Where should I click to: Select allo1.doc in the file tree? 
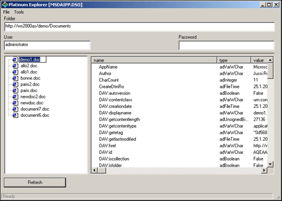click(x=29, y=72)
